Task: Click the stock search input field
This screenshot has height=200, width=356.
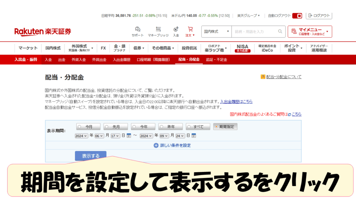Action: 254,32
